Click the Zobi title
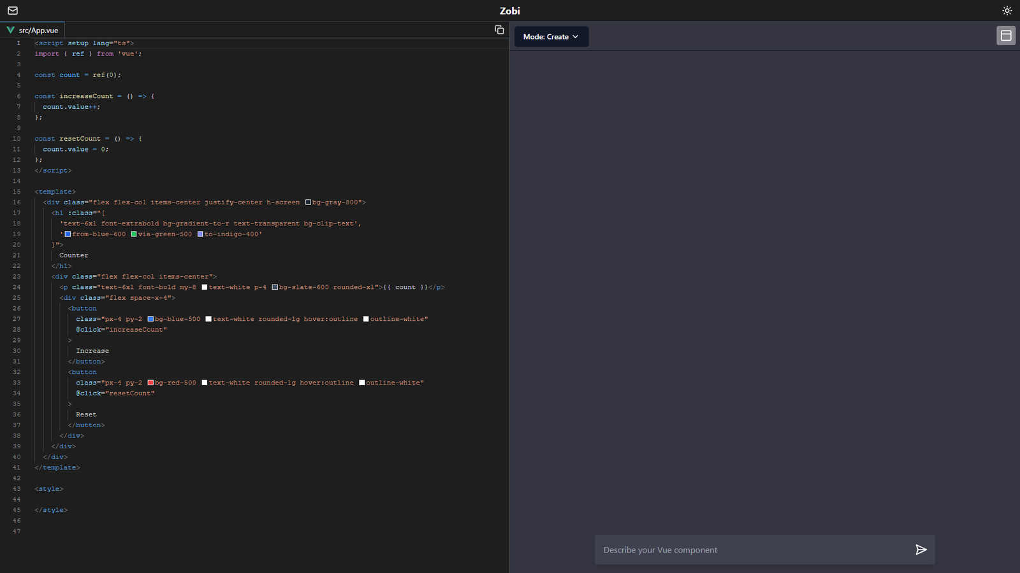 pos(510,11)
